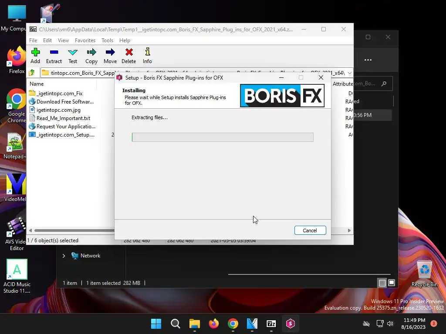This screenshot has height=334, width=446.
Task: Open ACID Music Studio desktop shortcut
Action: click(17, 276)
